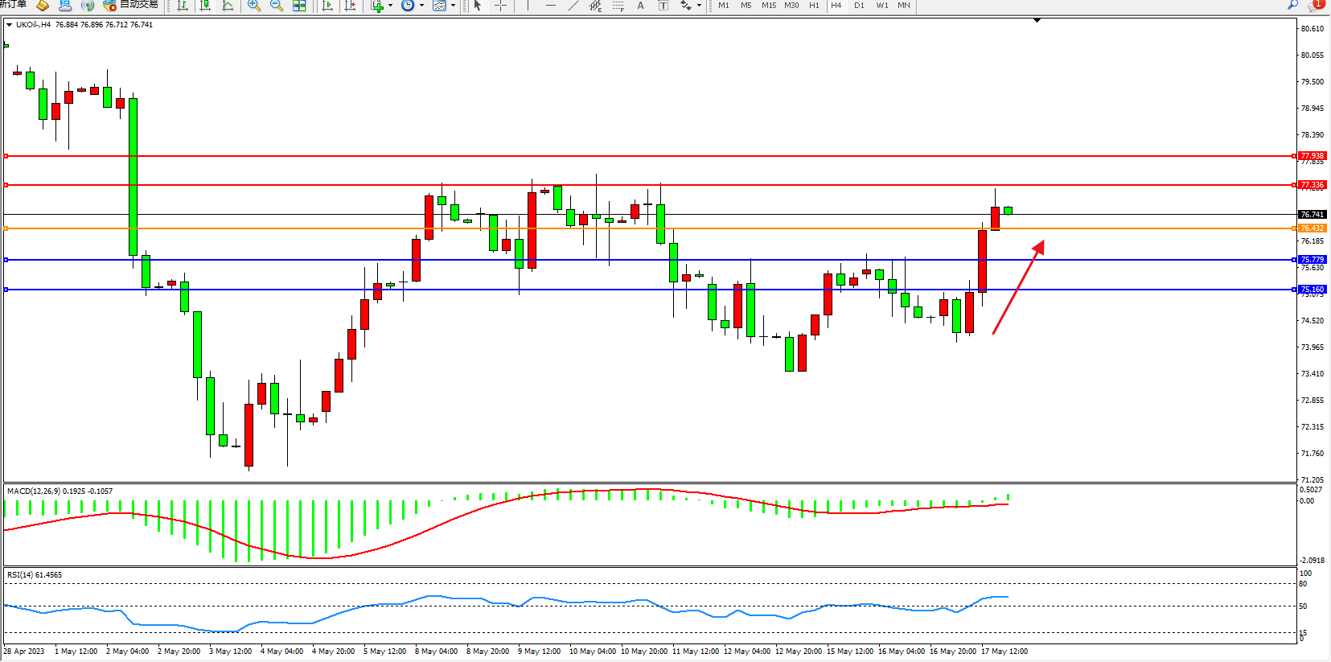The width and height of the screenshot is (1331, 662).
Task: Click the chart shift marker triangle at top
Action: pos(1037,20)
